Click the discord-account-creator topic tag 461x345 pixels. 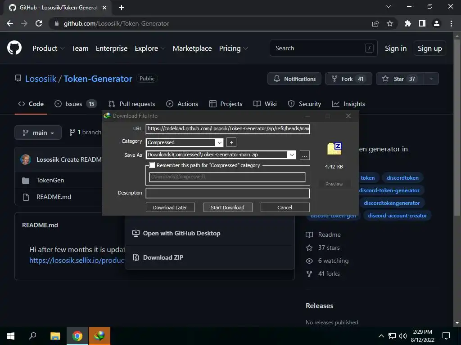pos(397,216)
